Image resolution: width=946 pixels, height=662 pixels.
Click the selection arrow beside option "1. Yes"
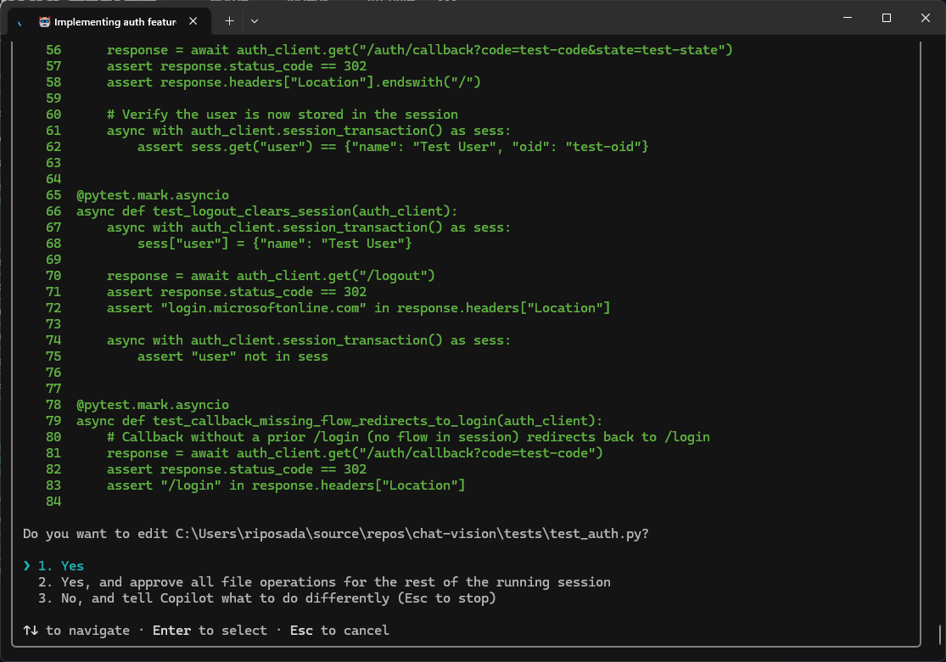[25, 565]
